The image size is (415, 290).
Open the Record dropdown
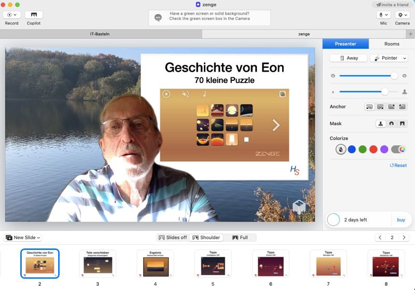tap(11, 15)
